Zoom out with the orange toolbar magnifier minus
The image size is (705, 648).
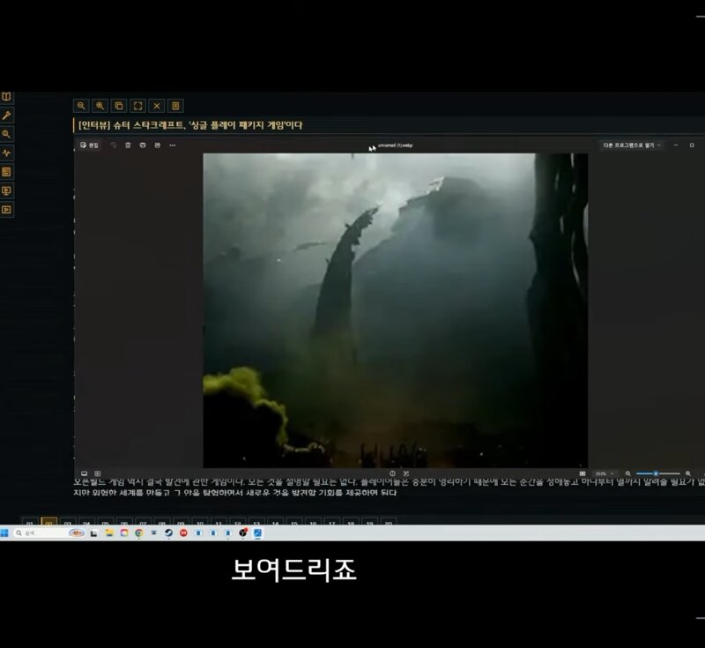pos(81,106)
